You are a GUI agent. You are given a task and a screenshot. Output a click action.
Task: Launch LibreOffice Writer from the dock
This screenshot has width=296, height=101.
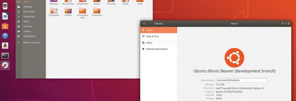tap(5, 16)
